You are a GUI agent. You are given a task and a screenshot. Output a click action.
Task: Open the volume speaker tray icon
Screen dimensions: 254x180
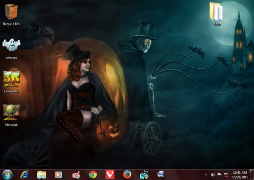click(x=213, y=174)
